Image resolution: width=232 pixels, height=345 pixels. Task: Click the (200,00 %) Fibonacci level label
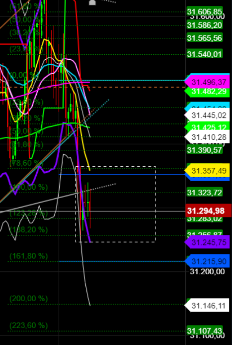[28, 299]
